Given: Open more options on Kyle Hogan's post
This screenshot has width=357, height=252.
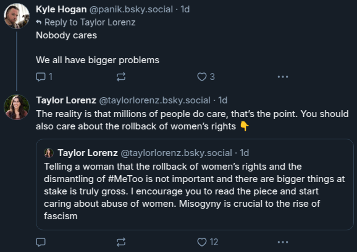Looking at the screenshot, I should [x=283, y=77].
